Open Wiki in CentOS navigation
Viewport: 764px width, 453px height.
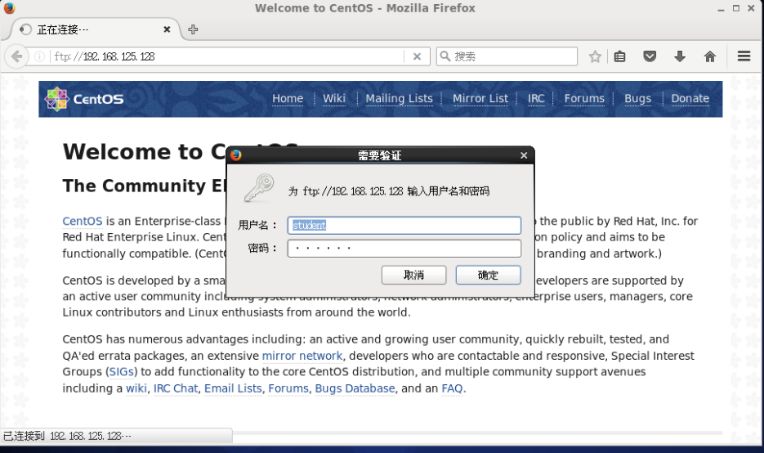(x=334, y=98)
